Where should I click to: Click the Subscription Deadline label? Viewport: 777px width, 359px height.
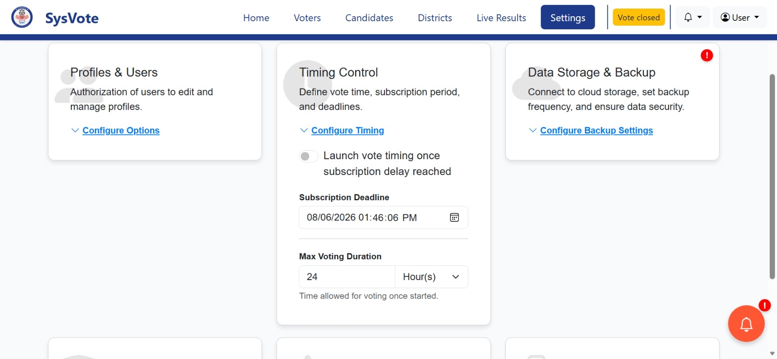(x=344, y=198)
